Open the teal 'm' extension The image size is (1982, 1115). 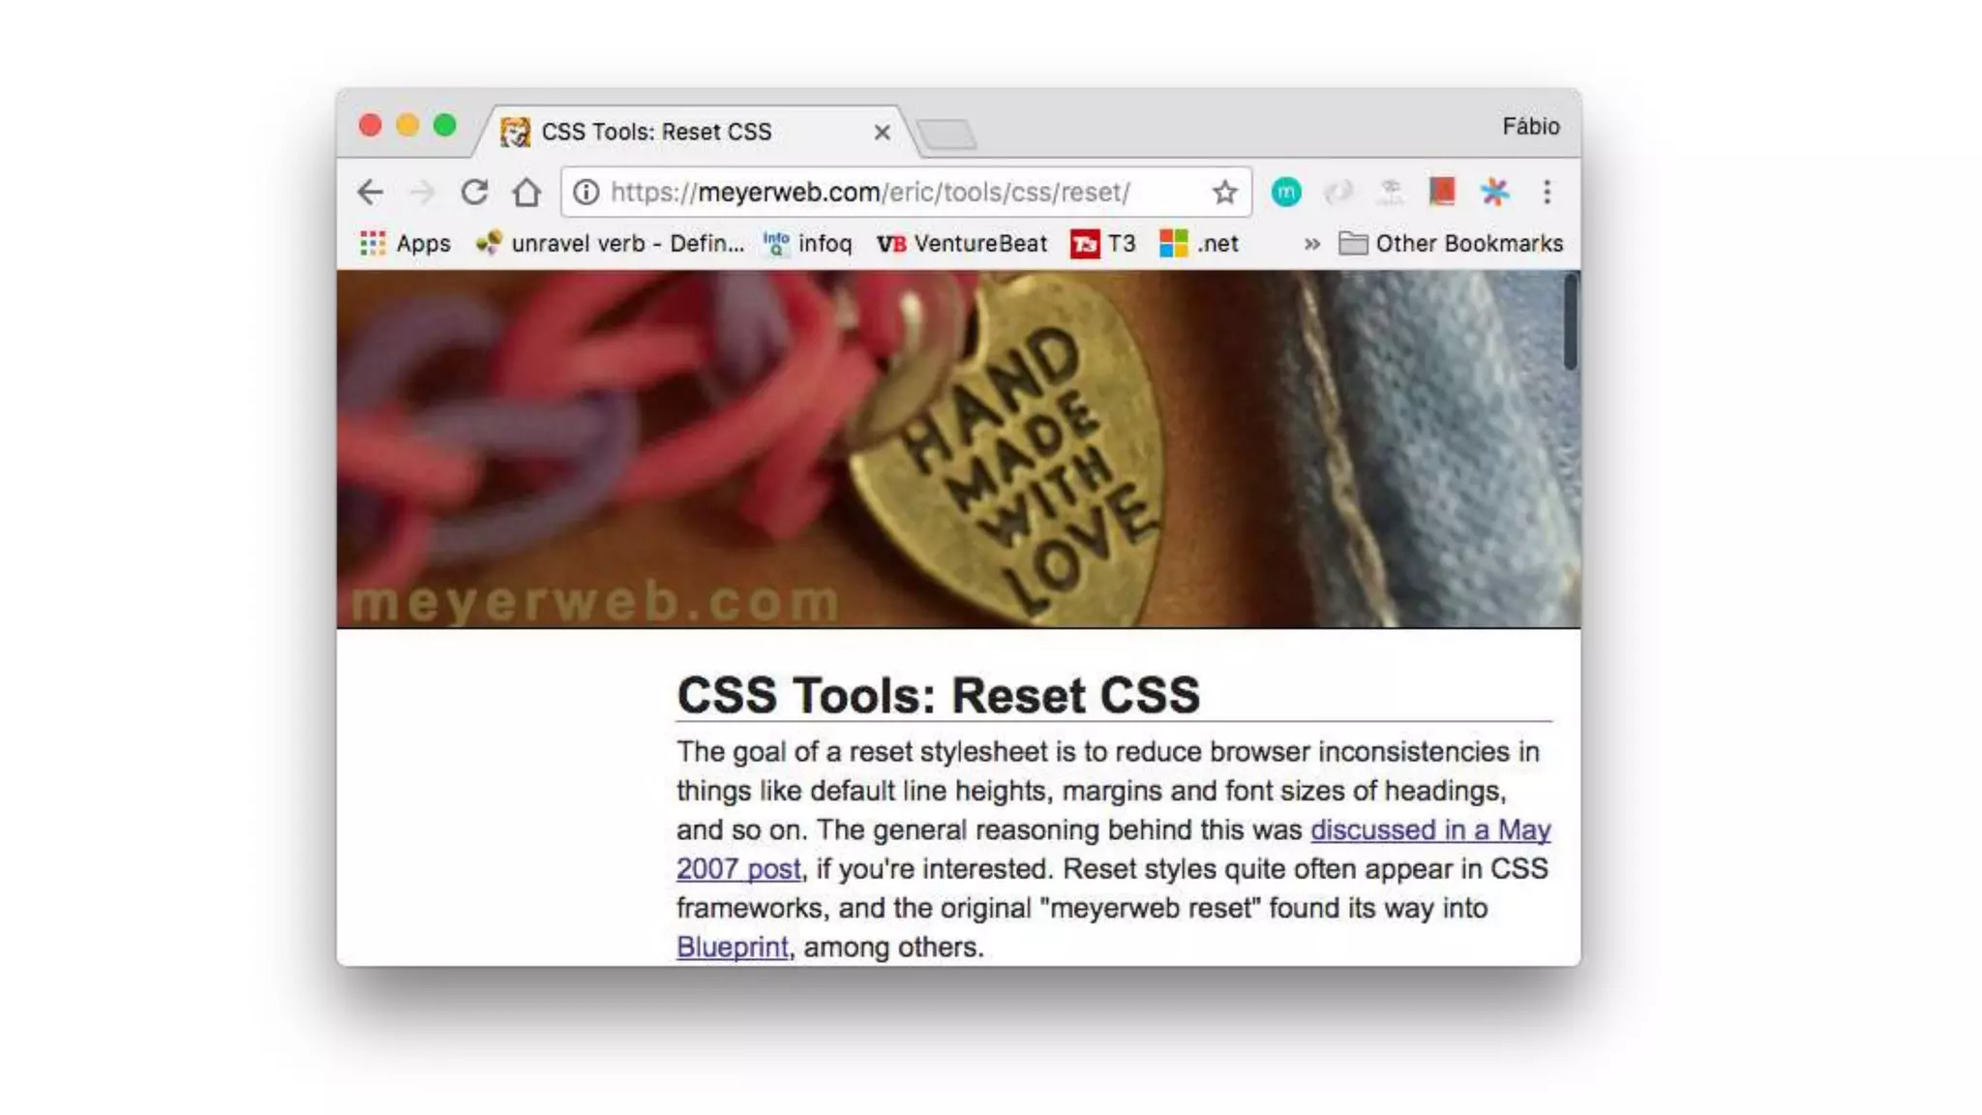(x=1286, y=193)
